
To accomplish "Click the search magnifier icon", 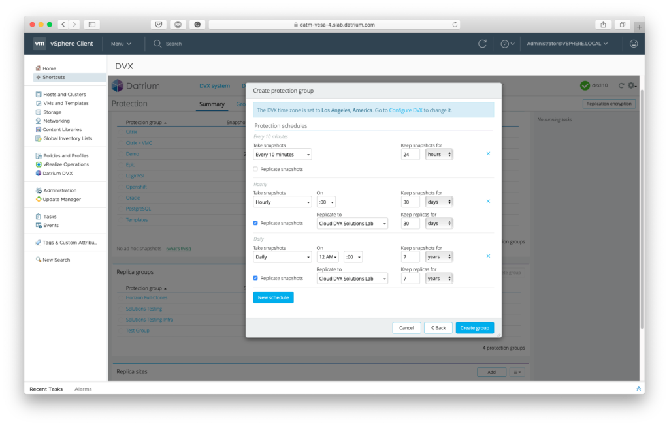I will 157,44.
